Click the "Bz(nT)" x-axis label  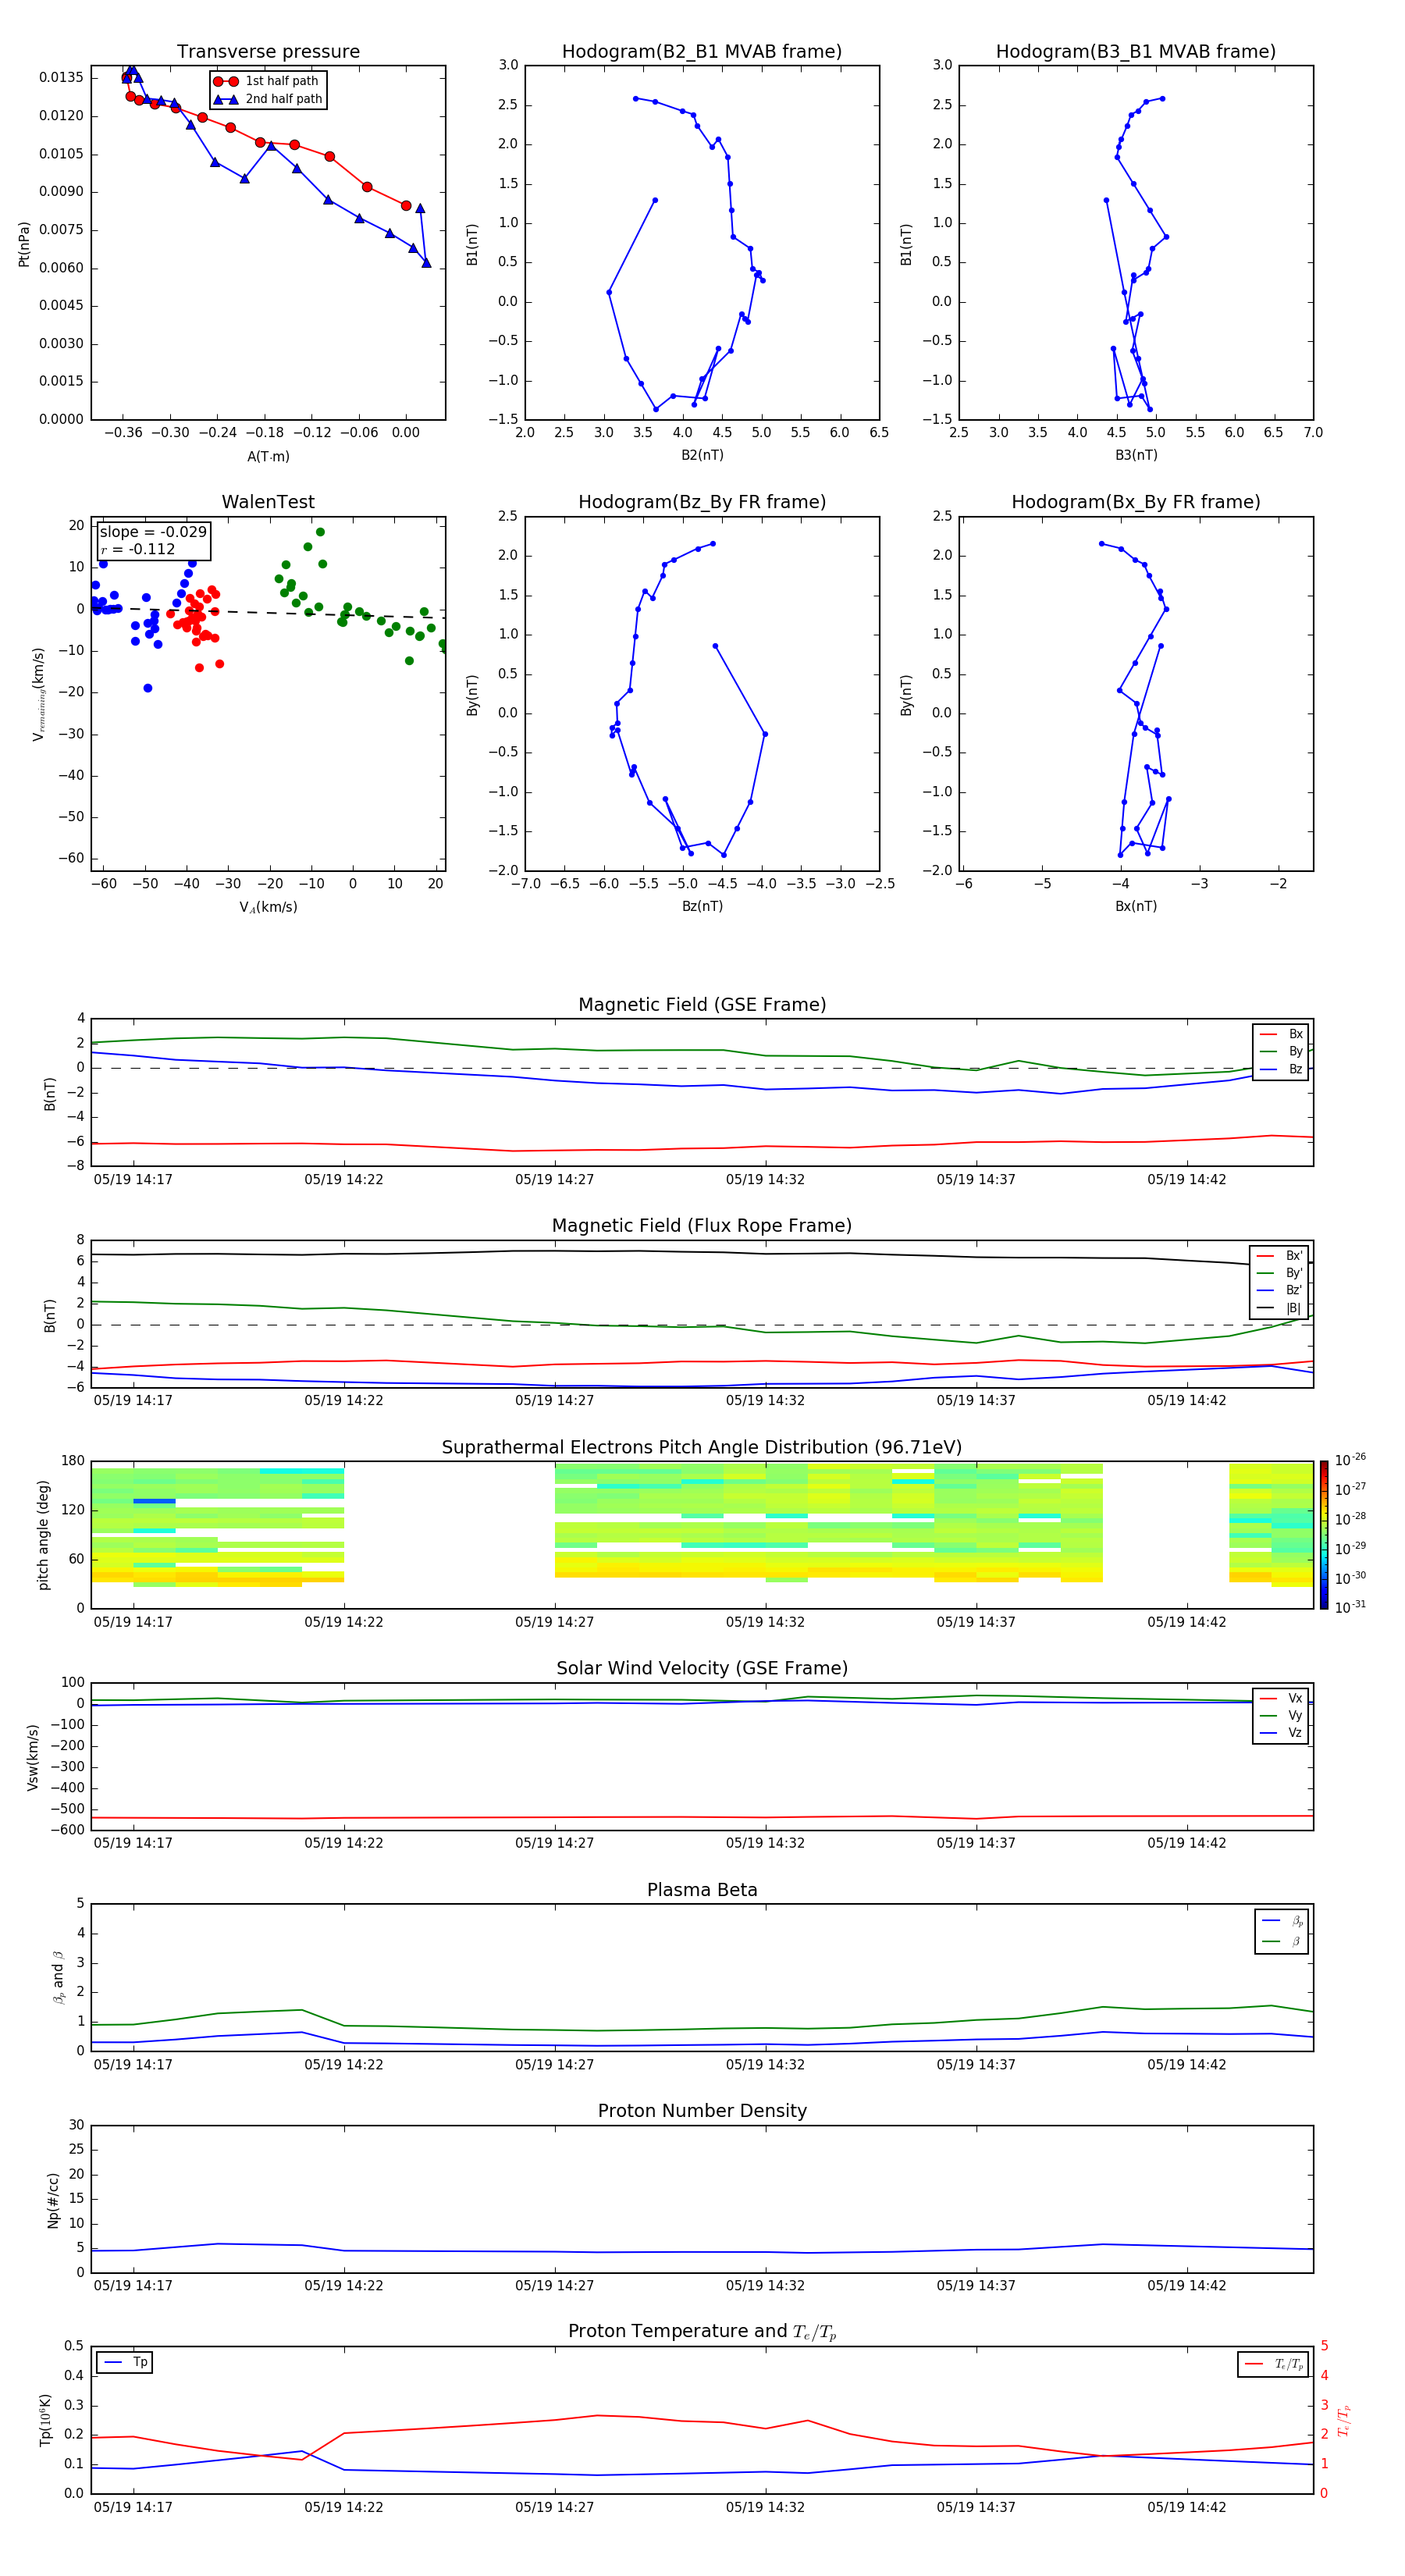click(702, 906)
